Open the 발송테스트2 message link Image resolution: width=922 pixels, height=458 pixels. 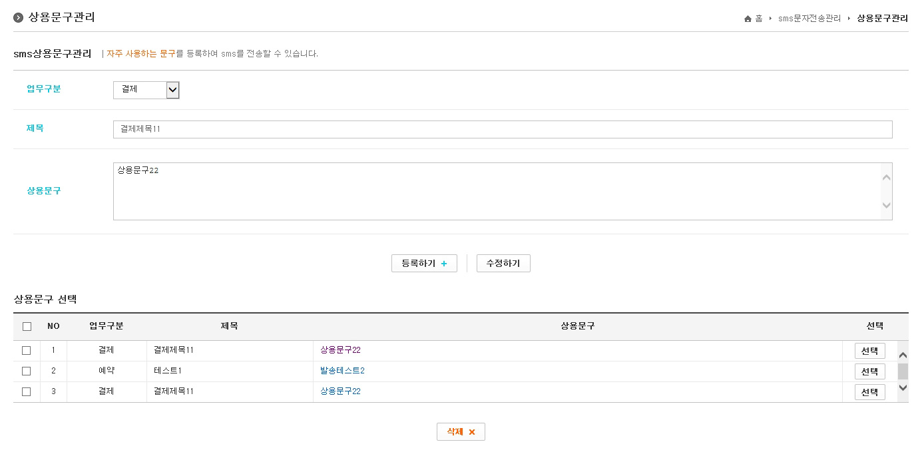342,371
